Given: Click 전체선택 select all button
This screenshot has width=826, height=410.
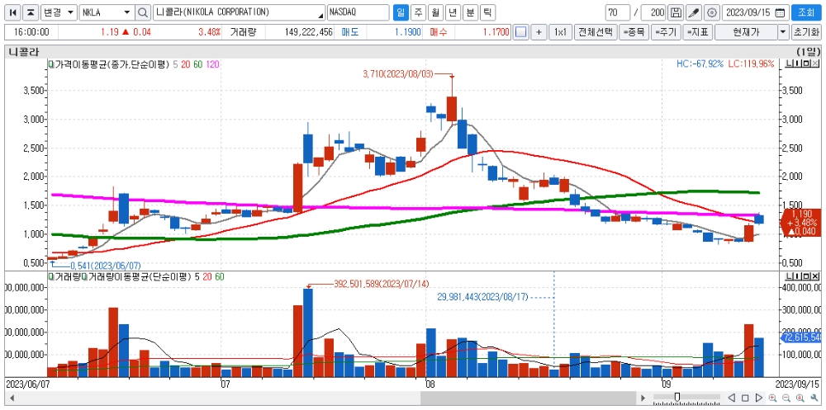Looking at the screenshot, I should click(x=596, y=32).
